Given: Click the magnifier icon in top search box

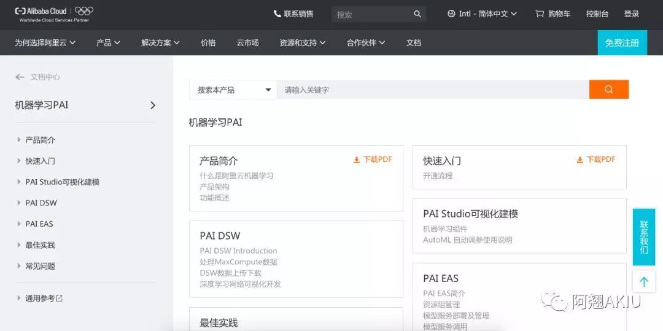Looking at the screenshot, I should (x=417, y=14).
